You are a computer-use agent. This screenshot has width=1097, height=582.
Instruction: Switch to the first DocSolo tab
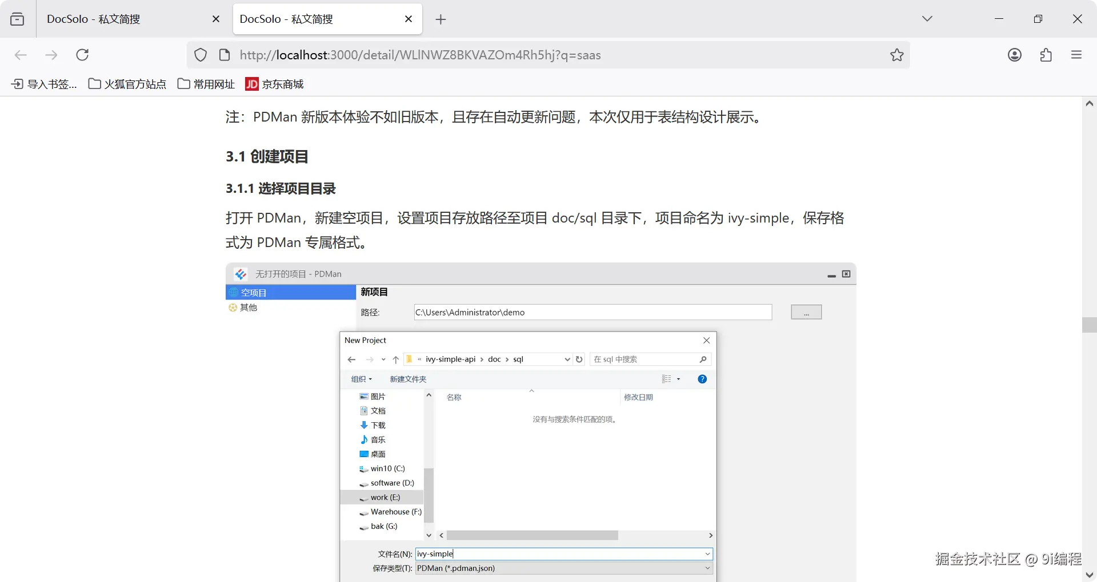pyautogui.click(x=133, y=19)
